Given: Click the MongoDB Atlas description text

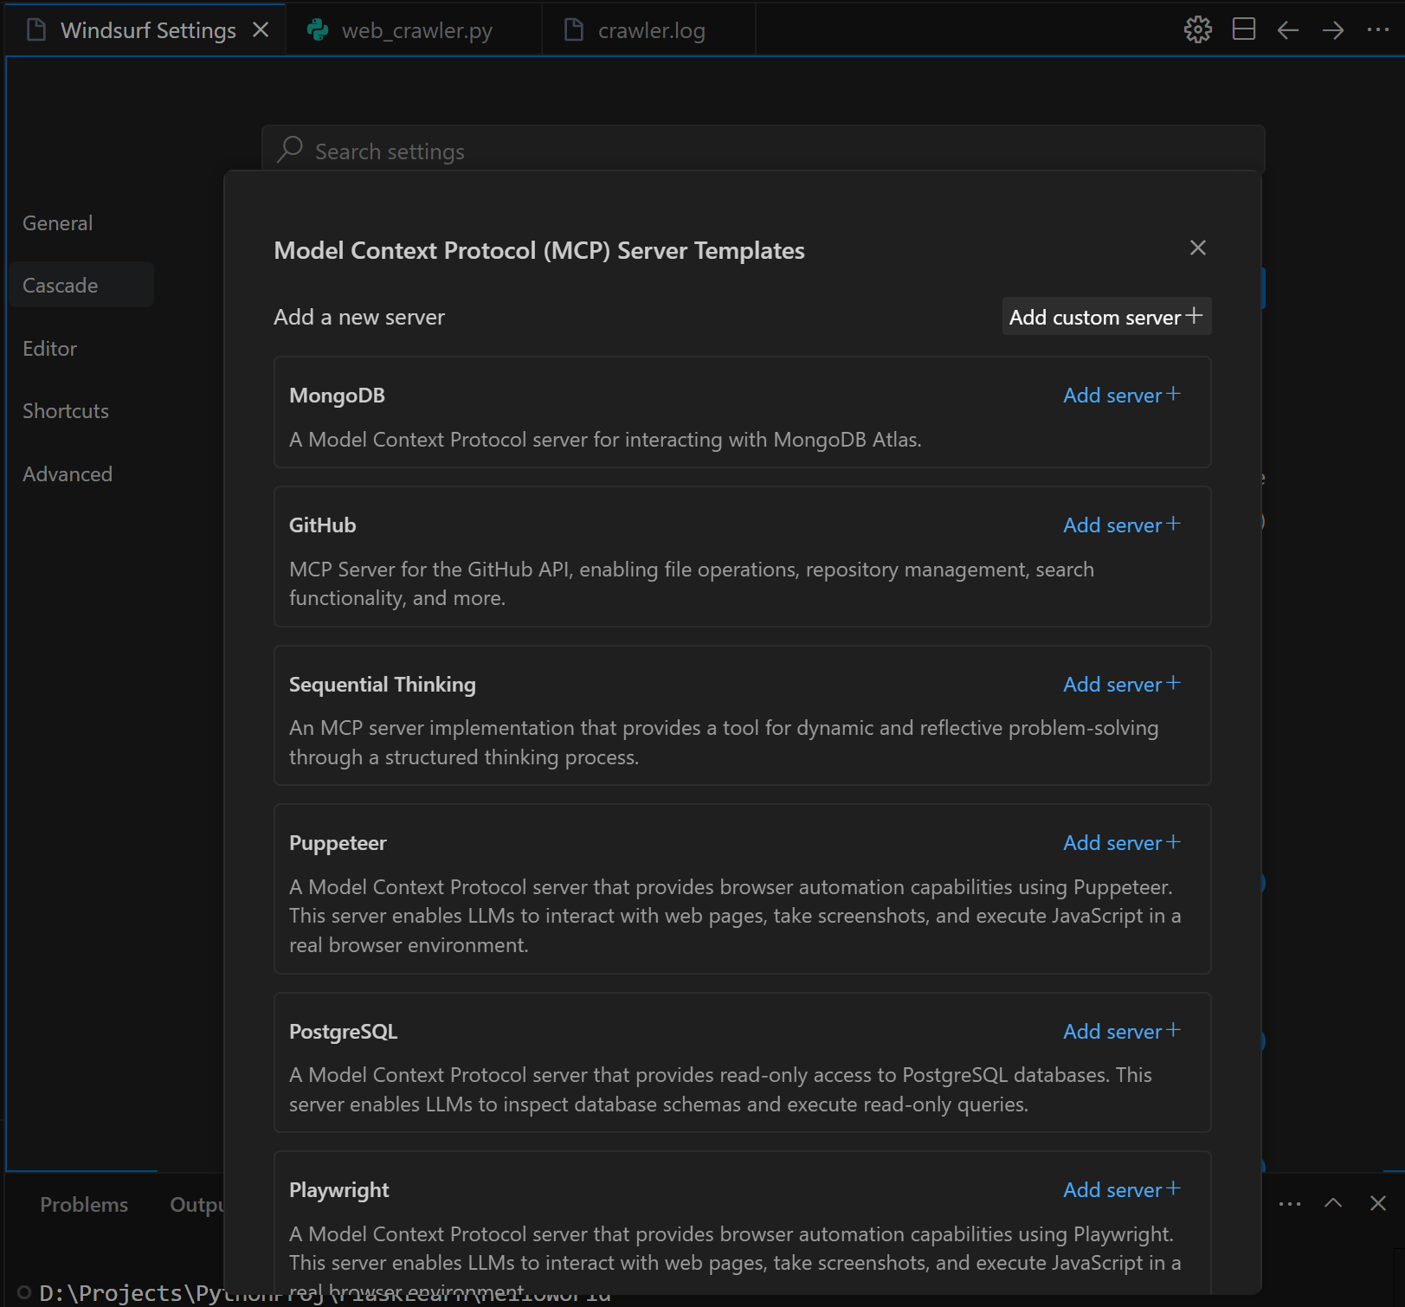Looking at the screenshot, I should click(x=605, y=440).
